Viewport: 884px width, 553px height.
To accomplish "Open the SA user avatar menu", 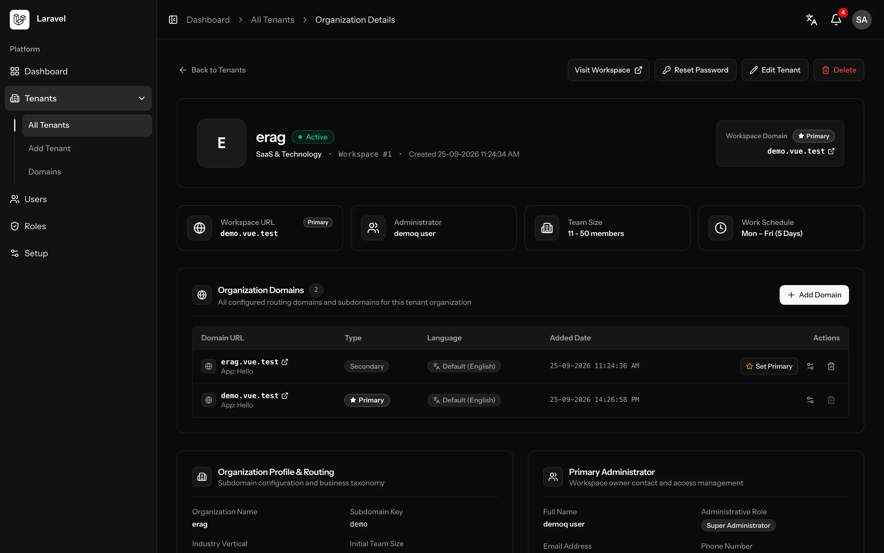I will tap(861, 20).
